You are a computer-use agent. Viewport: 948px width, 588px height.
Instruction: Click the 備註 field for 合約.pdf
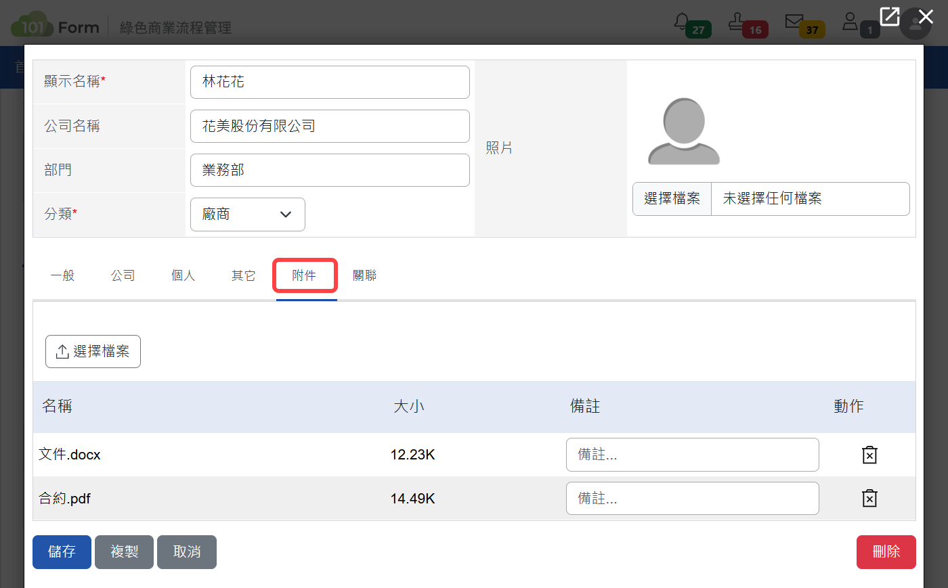coord(692,499)
